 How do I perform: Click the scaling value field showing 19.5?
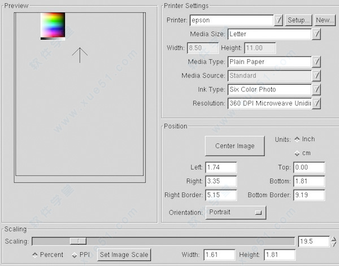(x=314, y=241)
